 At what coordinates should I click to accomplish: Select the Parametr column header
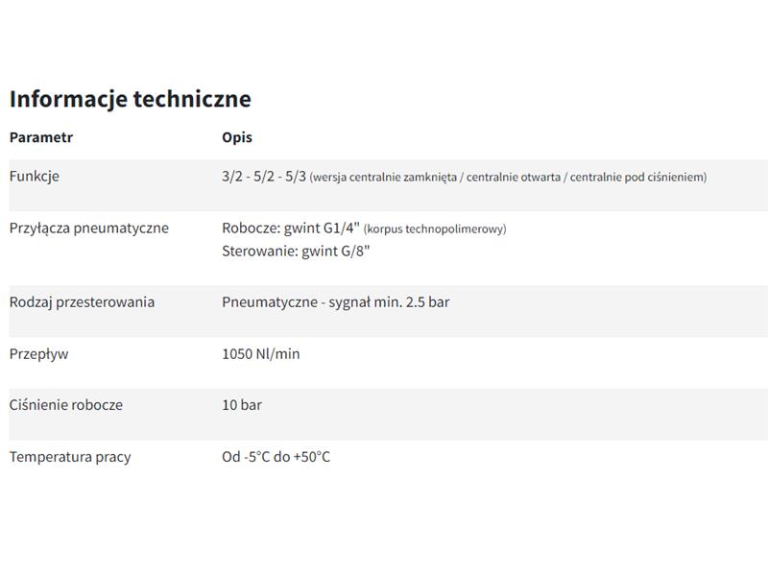tap(41, 137)
